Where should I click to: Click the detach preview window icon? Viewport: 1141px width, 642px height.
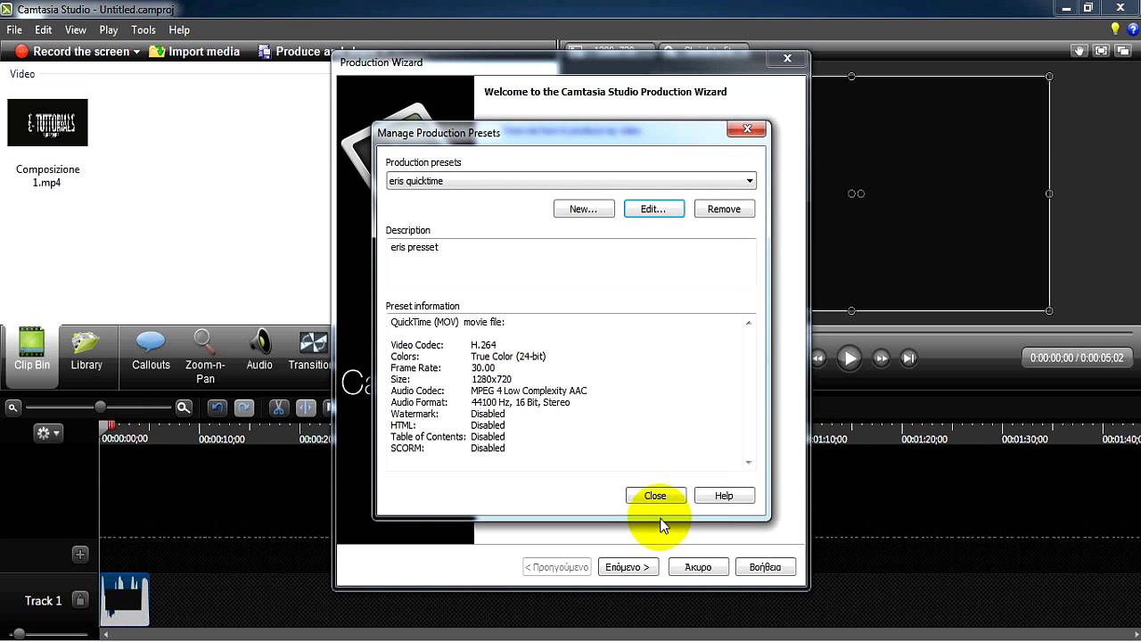coord(1122,52)
